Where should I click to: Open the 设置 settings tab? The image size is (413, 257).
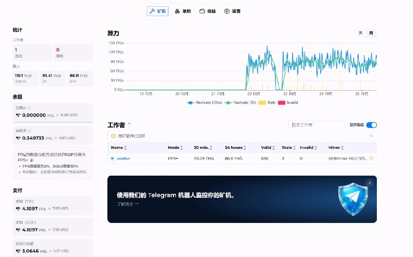(232, 11)
